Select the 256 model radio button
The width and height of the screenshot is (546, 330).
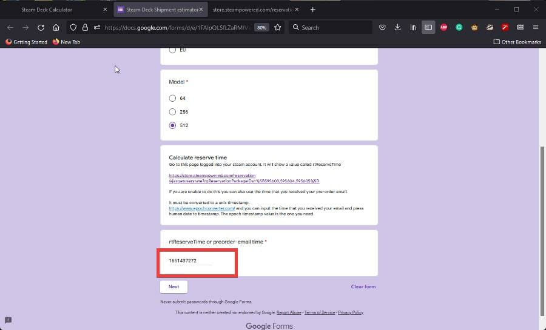tap(172, 112)
